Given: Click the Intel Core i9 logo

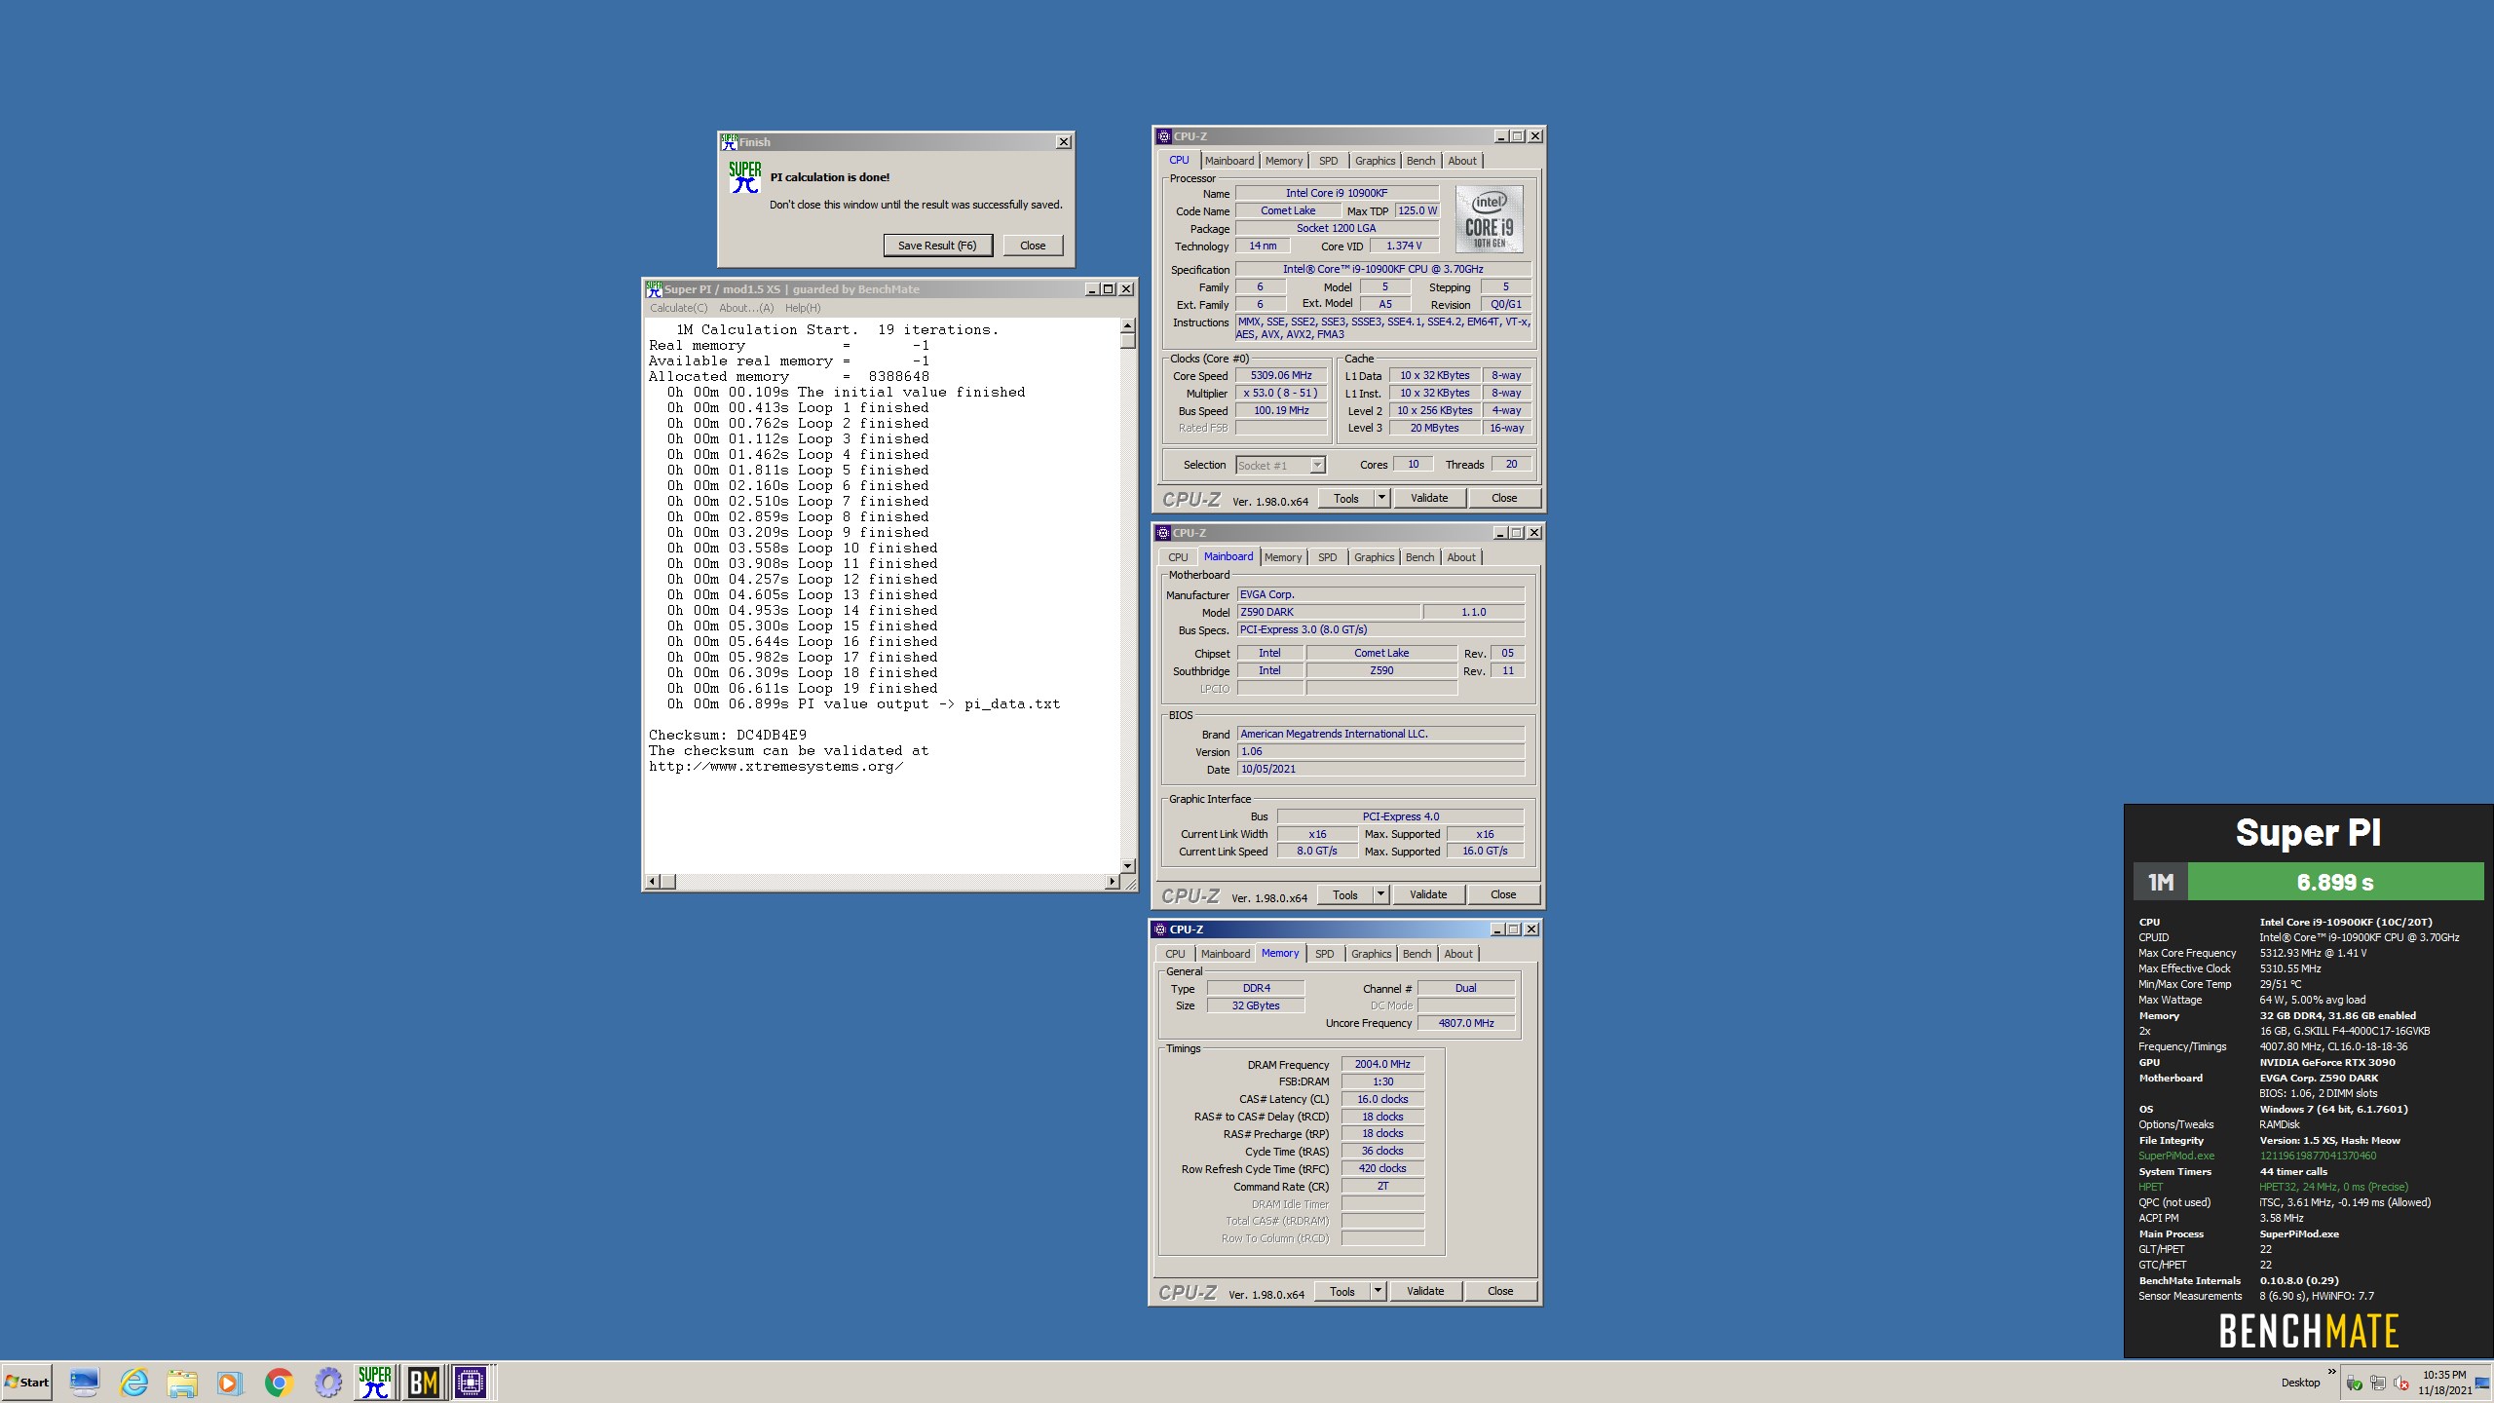Looking at the screenshot, I should point(1489,220).
